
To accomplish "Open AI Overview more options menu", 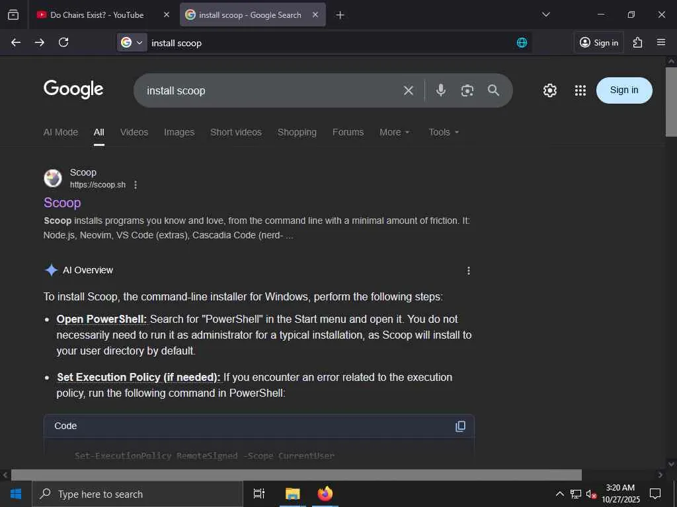I will click(x=469, y=271).
